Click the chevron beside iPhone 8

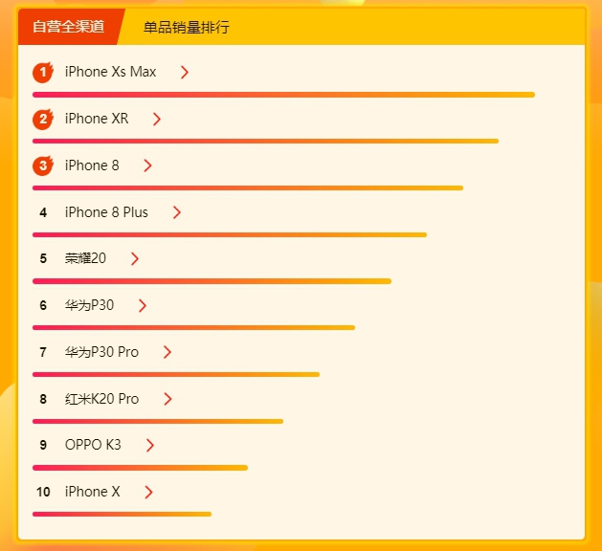(x=147, y=165)
